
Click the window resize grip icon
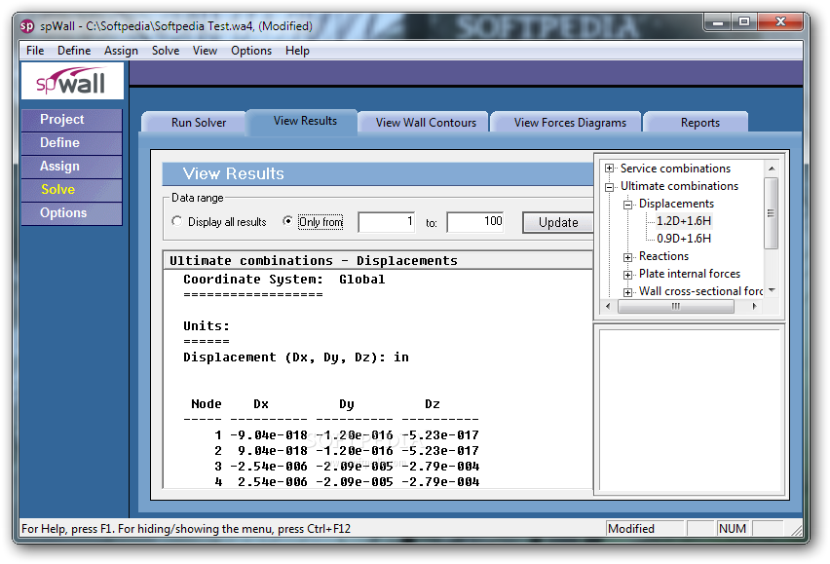796,530
